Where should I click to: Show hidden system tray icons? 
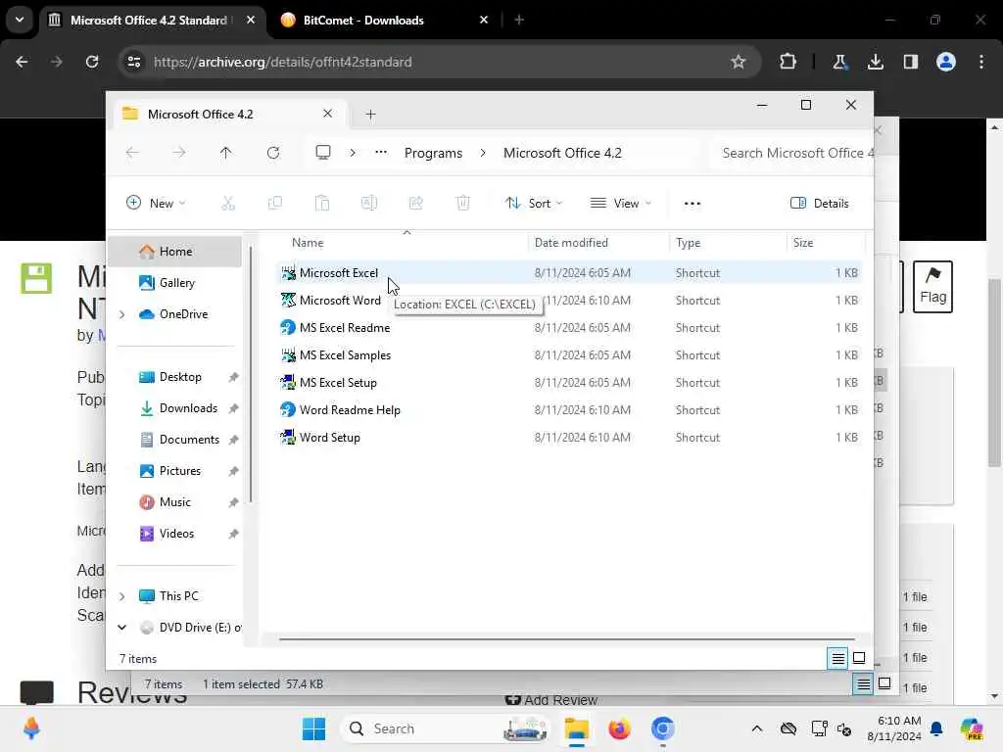tap(757, 728)
